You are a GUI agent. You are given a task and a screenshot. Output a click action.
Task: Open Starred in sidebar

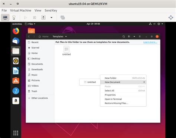pyautogui.click(x=40, y=48)
